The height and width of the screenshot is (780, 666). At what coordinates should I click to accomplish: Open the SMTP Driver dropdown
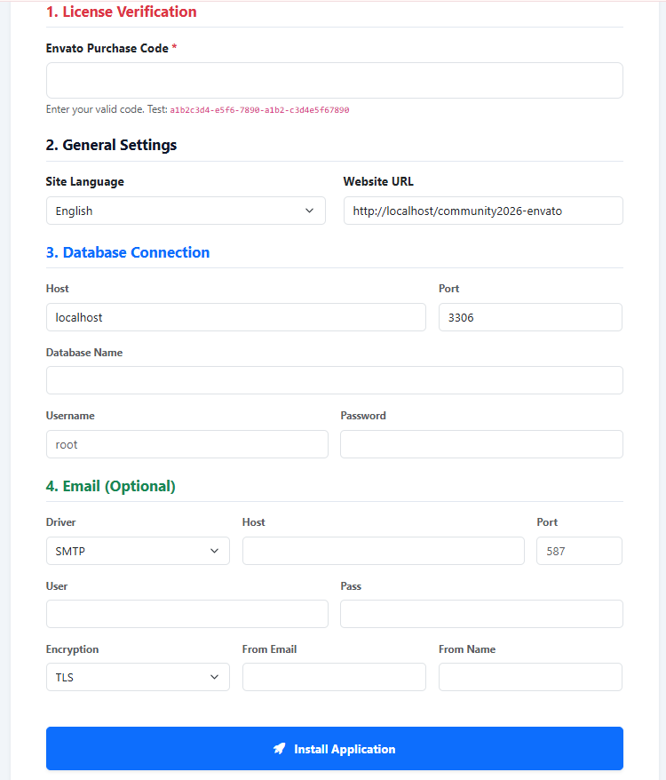coord(138,551)
